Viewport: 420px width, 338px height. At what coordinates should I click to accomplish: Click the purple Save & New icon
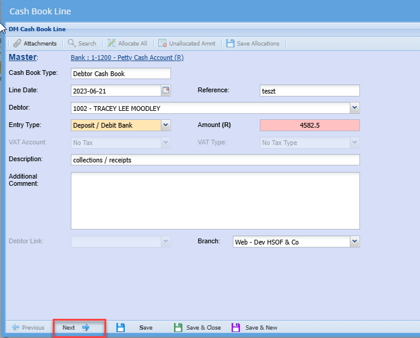tap(236, 328)
